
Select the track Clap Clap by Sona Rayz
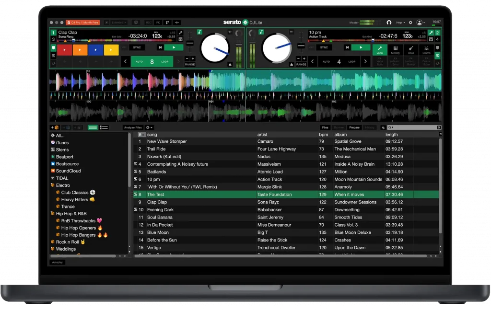pyautogui.click(x=192, y=202)
